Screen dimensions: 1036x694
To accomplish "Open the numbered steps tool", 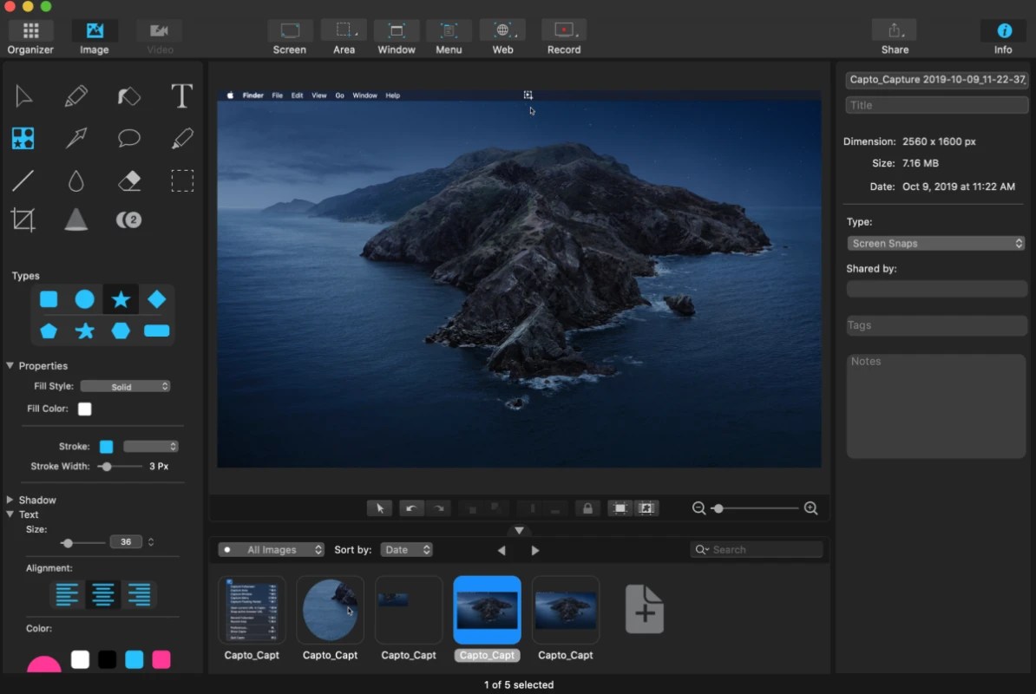I will [x=128, y=219].
